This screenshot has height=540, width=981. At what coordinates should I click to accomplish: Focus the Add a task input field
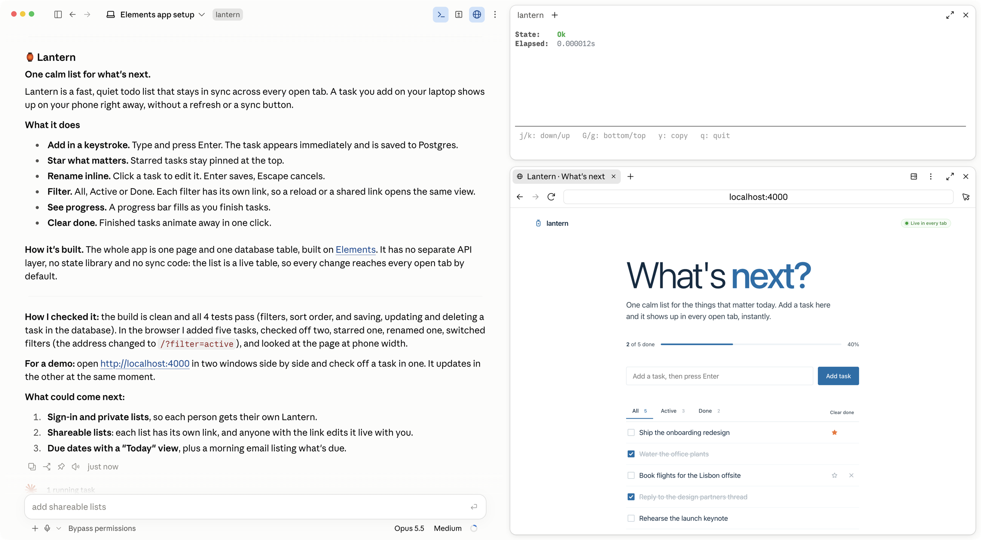[719, 376]
